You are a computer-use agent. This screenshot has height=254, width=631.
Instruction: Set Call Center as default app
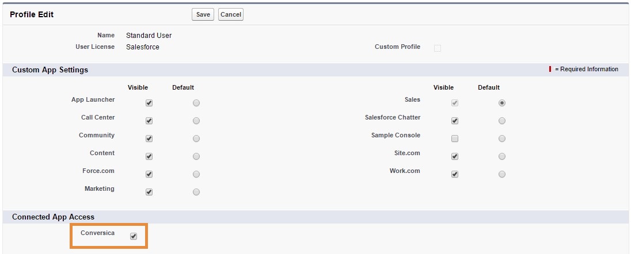pos(196,121)
